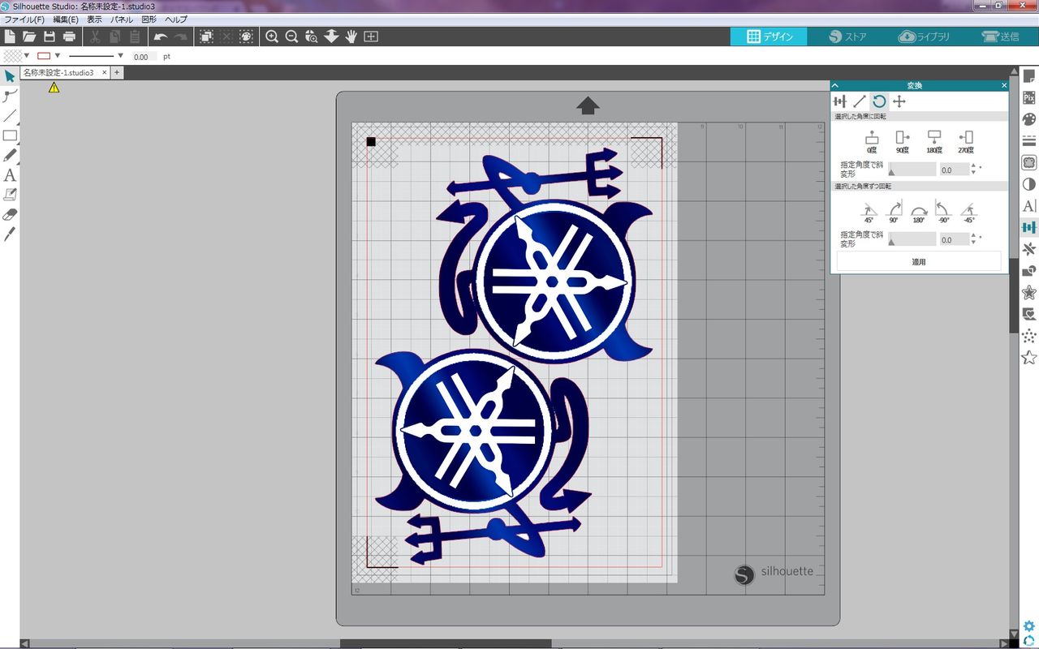Print using the printer icon
Image resolution: width=1039 pixels, height=649 pixels.
(69, 37)
